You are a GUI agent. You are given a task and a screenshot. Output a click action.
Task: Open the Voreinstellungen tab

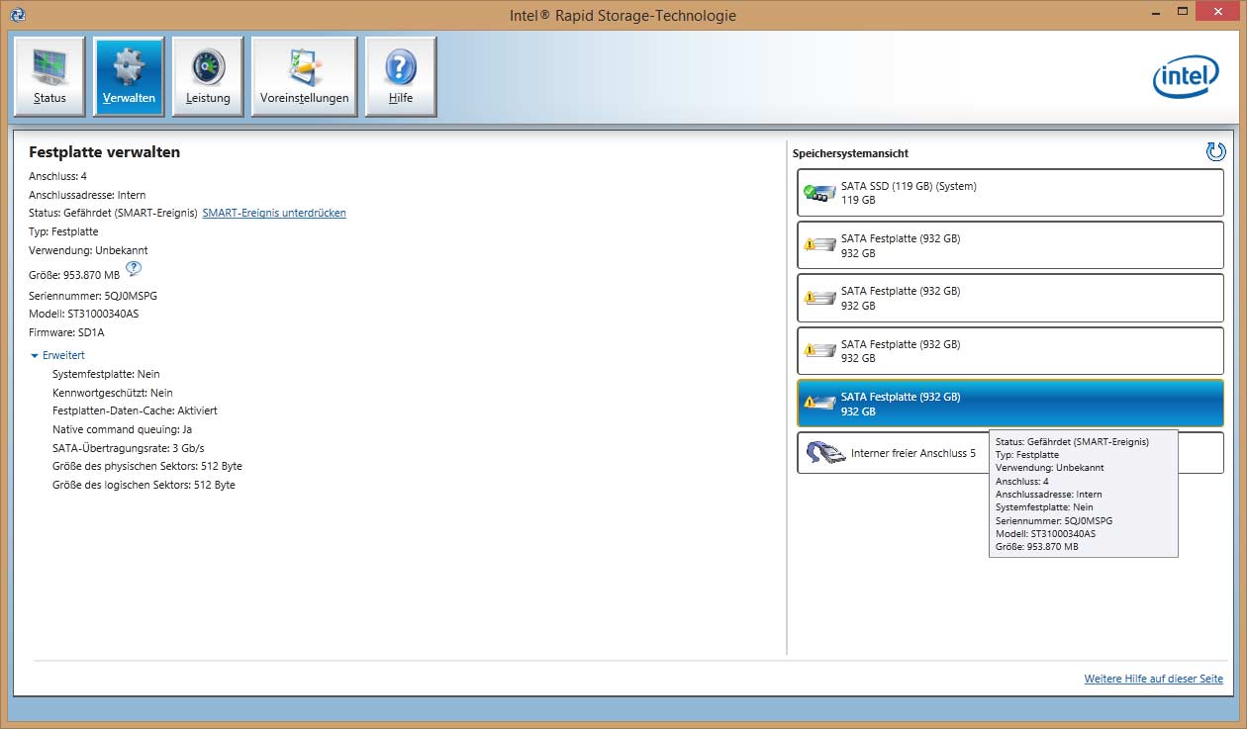pos(304,76)
